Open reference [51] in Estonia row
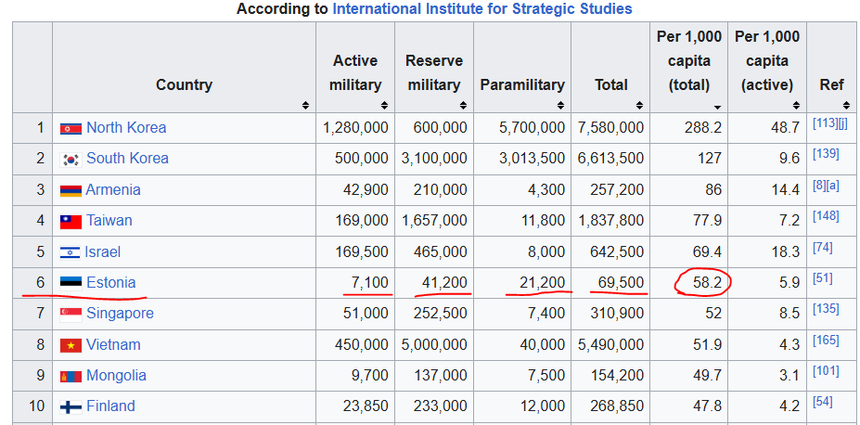 click(822, 278)
